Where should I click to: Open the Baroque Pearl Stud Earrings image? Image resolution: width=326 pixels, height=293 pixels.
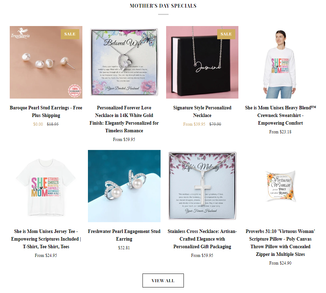pyautogui.click(x=46, y=62)
